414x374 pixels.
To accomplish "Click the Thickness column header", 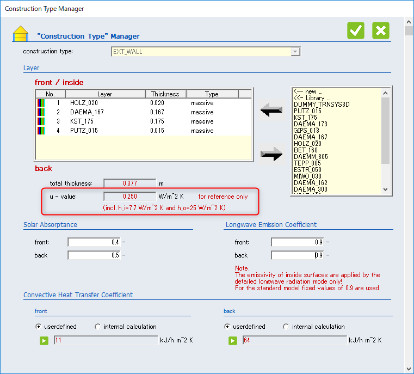I will [165, 94].
